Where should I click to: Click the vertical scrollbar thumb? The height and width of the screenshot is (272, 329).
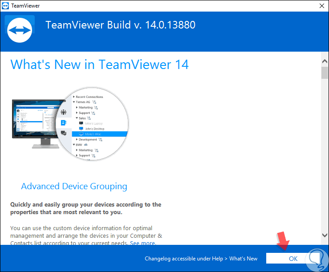[325, 73]
